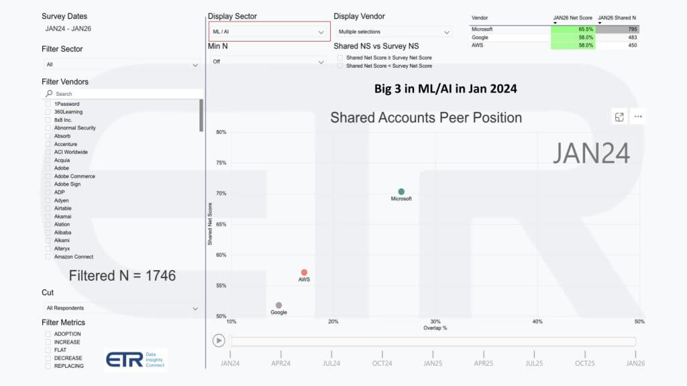Check the Adobe vendor checkbox
This screenshot has width=687, height=386.
coord(48,168)
